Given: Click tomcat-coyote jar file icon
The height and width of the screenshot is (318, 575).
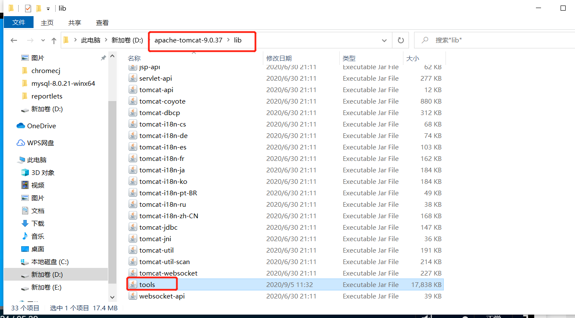Looking at the screenshot, I should (133, 101).
